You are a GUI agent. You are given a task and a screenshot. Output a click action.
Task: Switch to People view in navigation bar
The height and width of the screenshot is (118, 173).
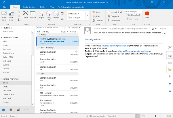(18, 110)
